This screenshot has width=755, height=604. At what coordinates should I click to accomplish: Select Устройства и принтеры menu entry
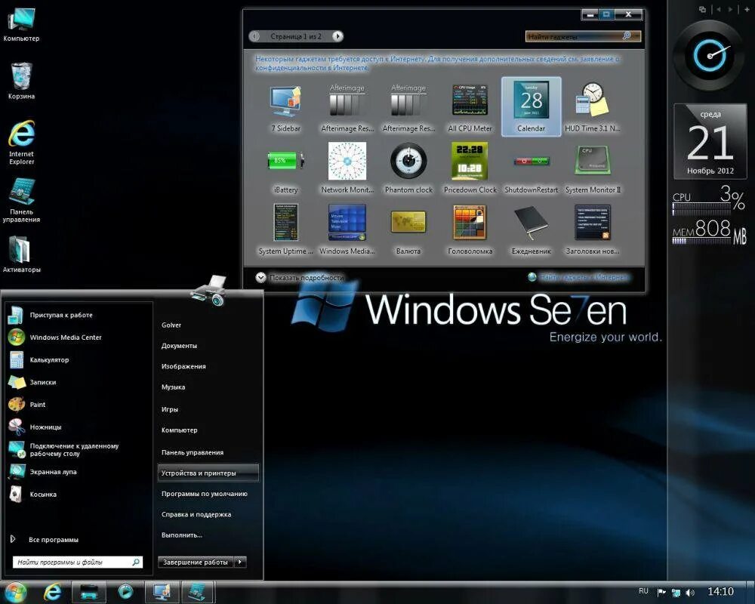point(208,473)
